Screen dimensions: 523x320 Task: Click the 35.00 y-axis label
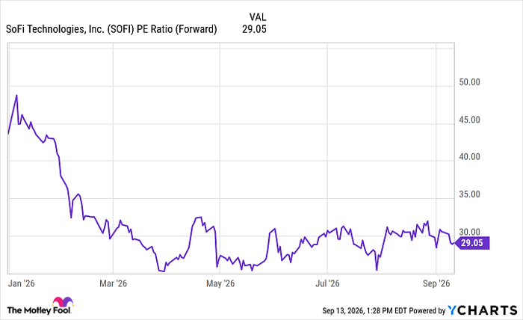[x=469, y=194]
